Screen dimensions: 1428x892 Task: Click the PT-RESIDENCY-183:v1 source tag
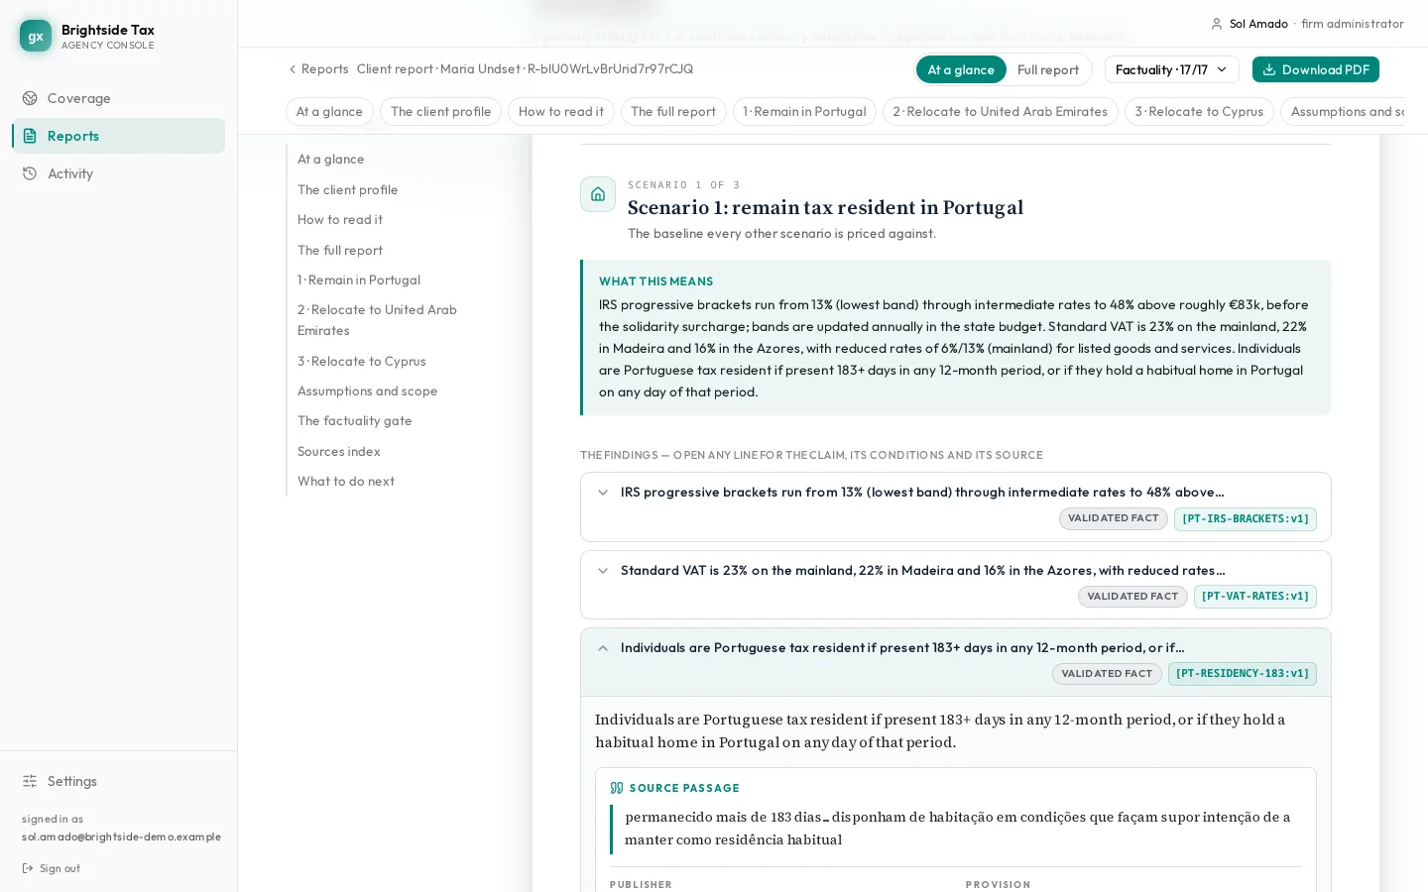click(1243, 674)
